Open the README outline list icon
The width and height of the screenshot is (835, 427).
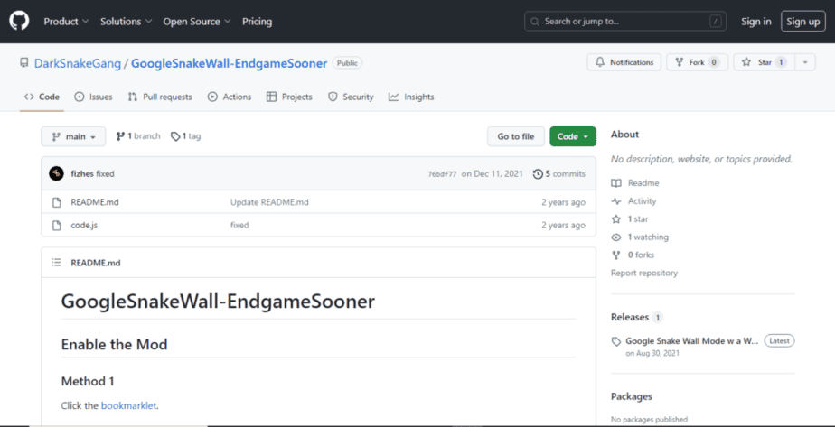coord(56,262)
